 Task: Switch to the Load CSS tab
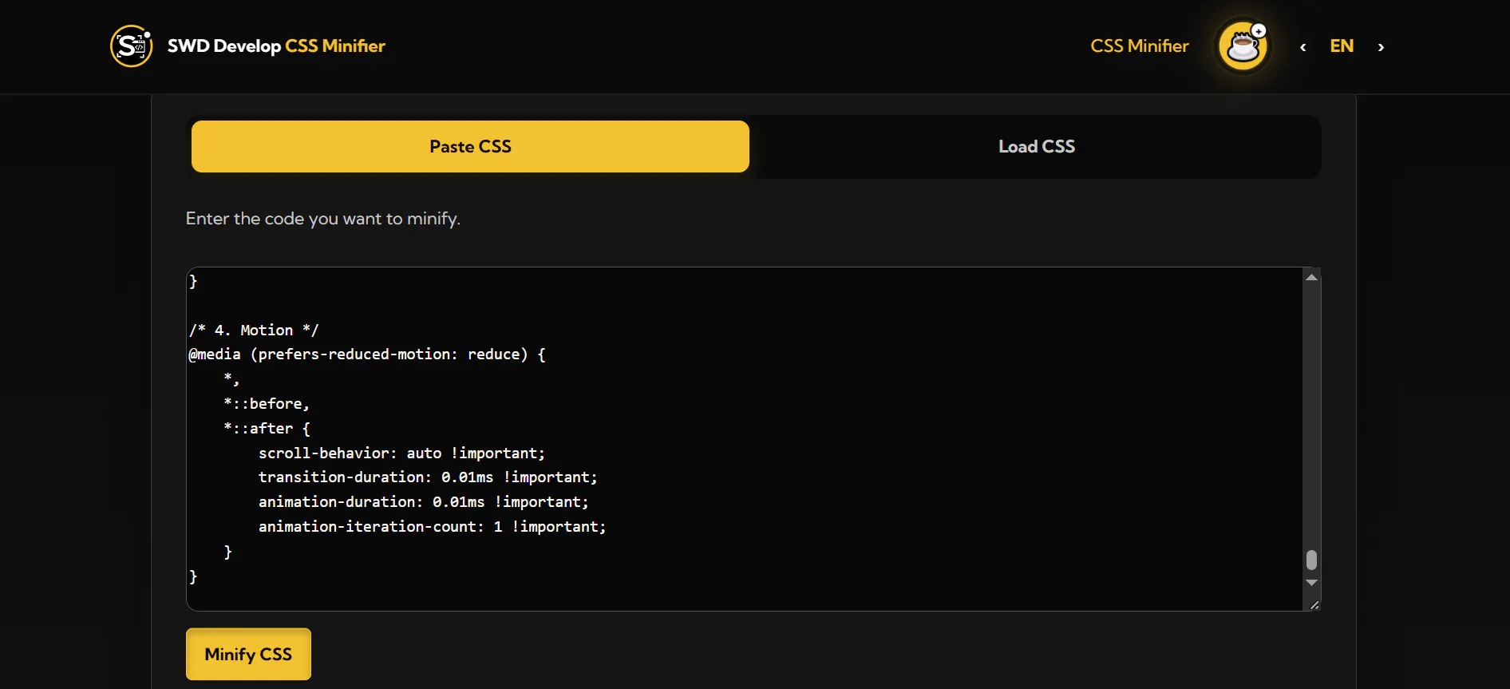click(x=1037, y=147)
